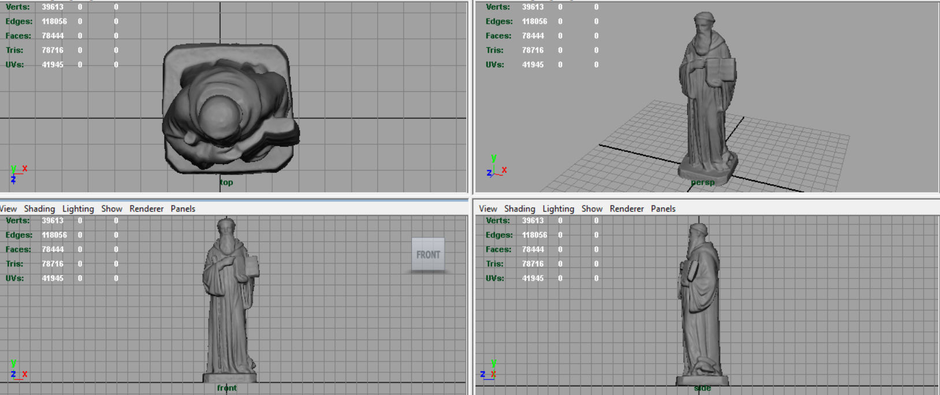Open View menu in the front viewport panel
This screenshot has width=940, height=395.
[9, 208]
